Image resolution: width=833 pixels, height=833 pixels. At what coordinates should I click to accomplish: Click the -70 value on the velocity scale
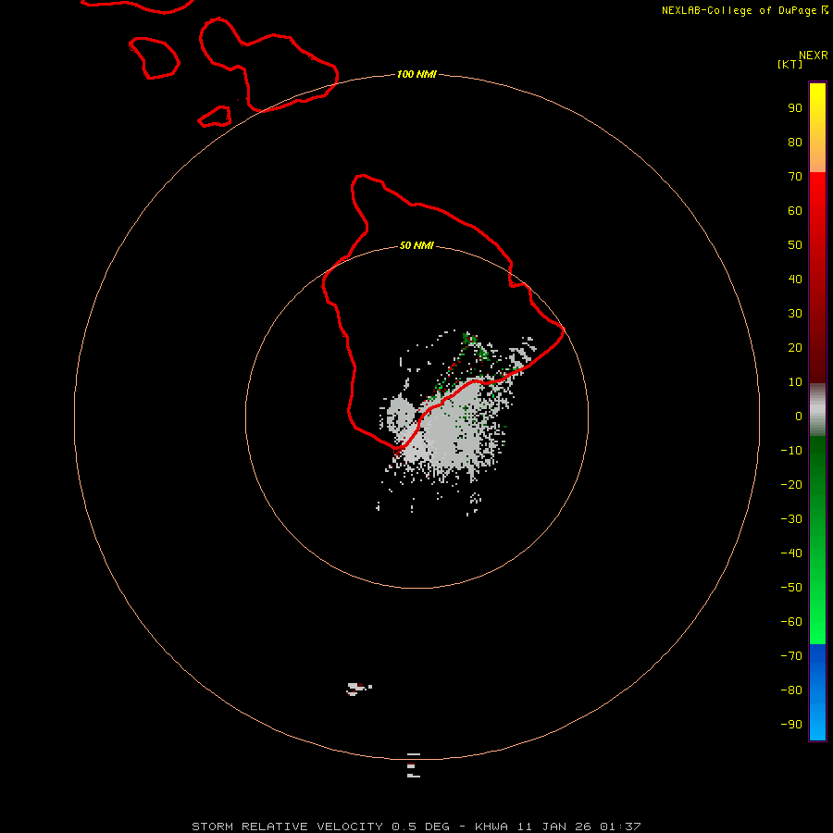click(x=791, y=656)
